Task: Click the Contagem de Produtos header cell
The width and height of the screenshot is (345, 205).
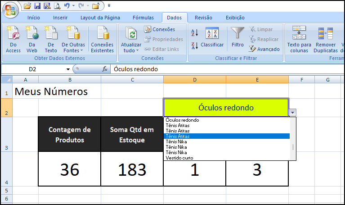Action: [70, 134]
